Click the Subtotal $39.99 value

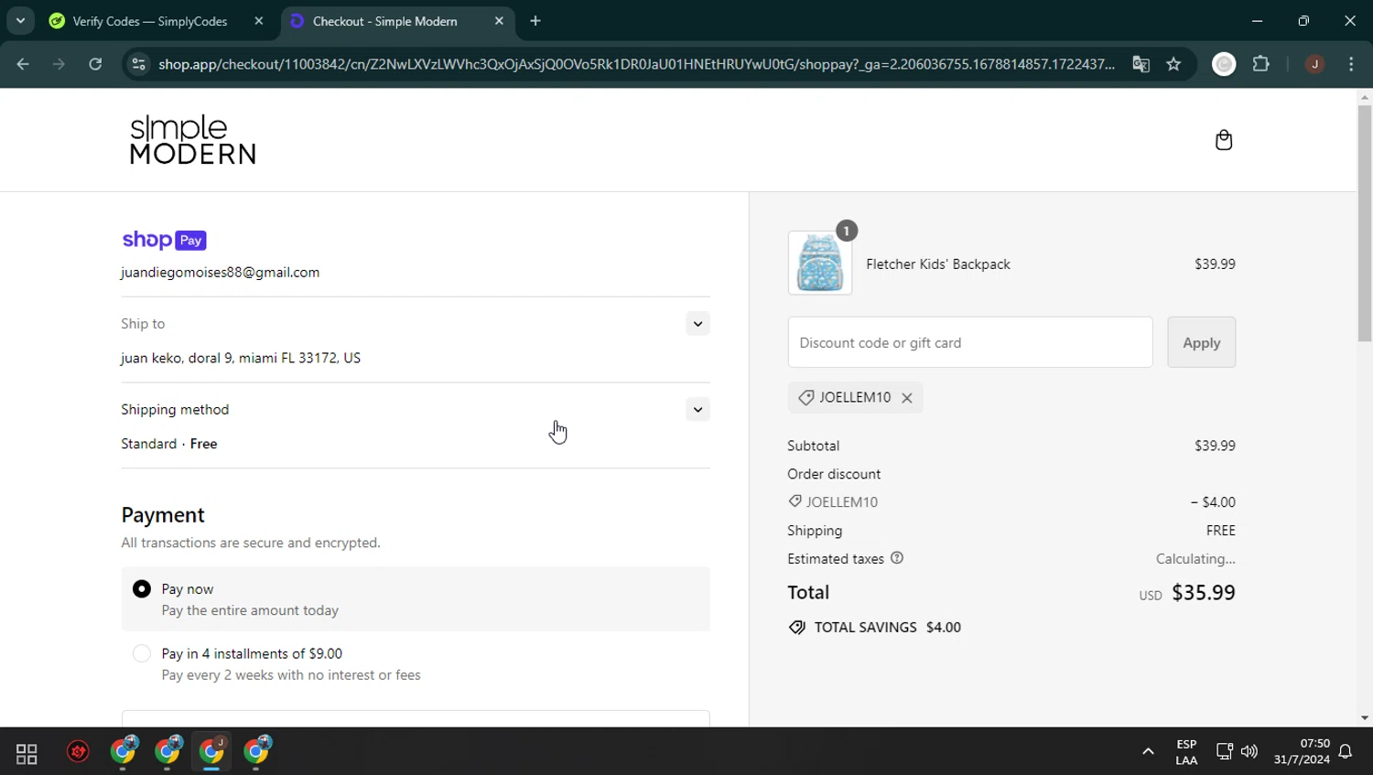(x=1215, y=446)
